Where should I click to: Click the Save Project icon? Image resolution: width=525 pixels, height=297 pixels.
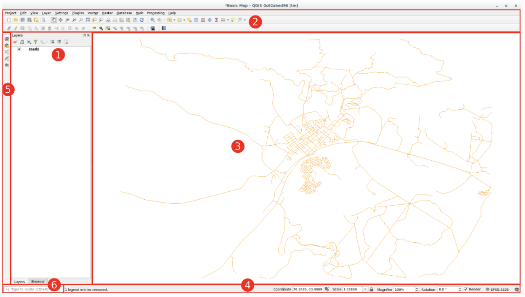(x=22, y=20)
